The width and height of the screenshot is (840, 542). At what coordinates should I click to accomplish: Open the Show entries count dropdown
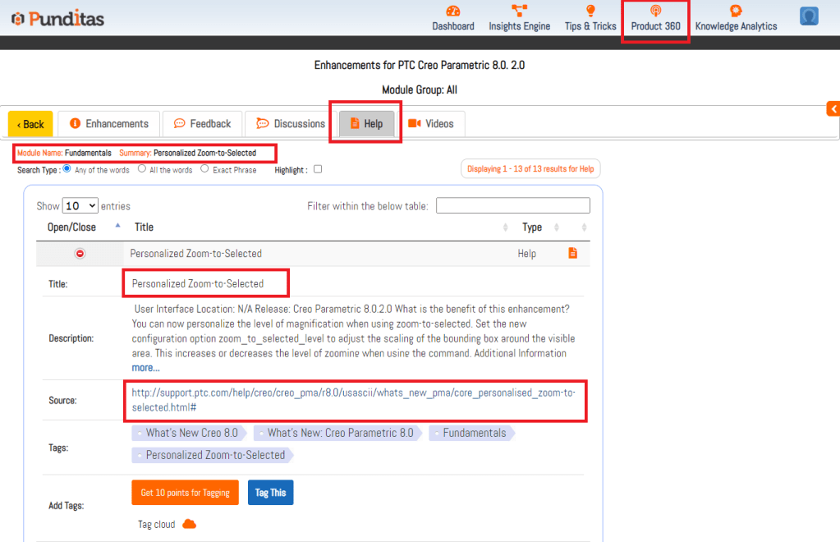point(80,206)
